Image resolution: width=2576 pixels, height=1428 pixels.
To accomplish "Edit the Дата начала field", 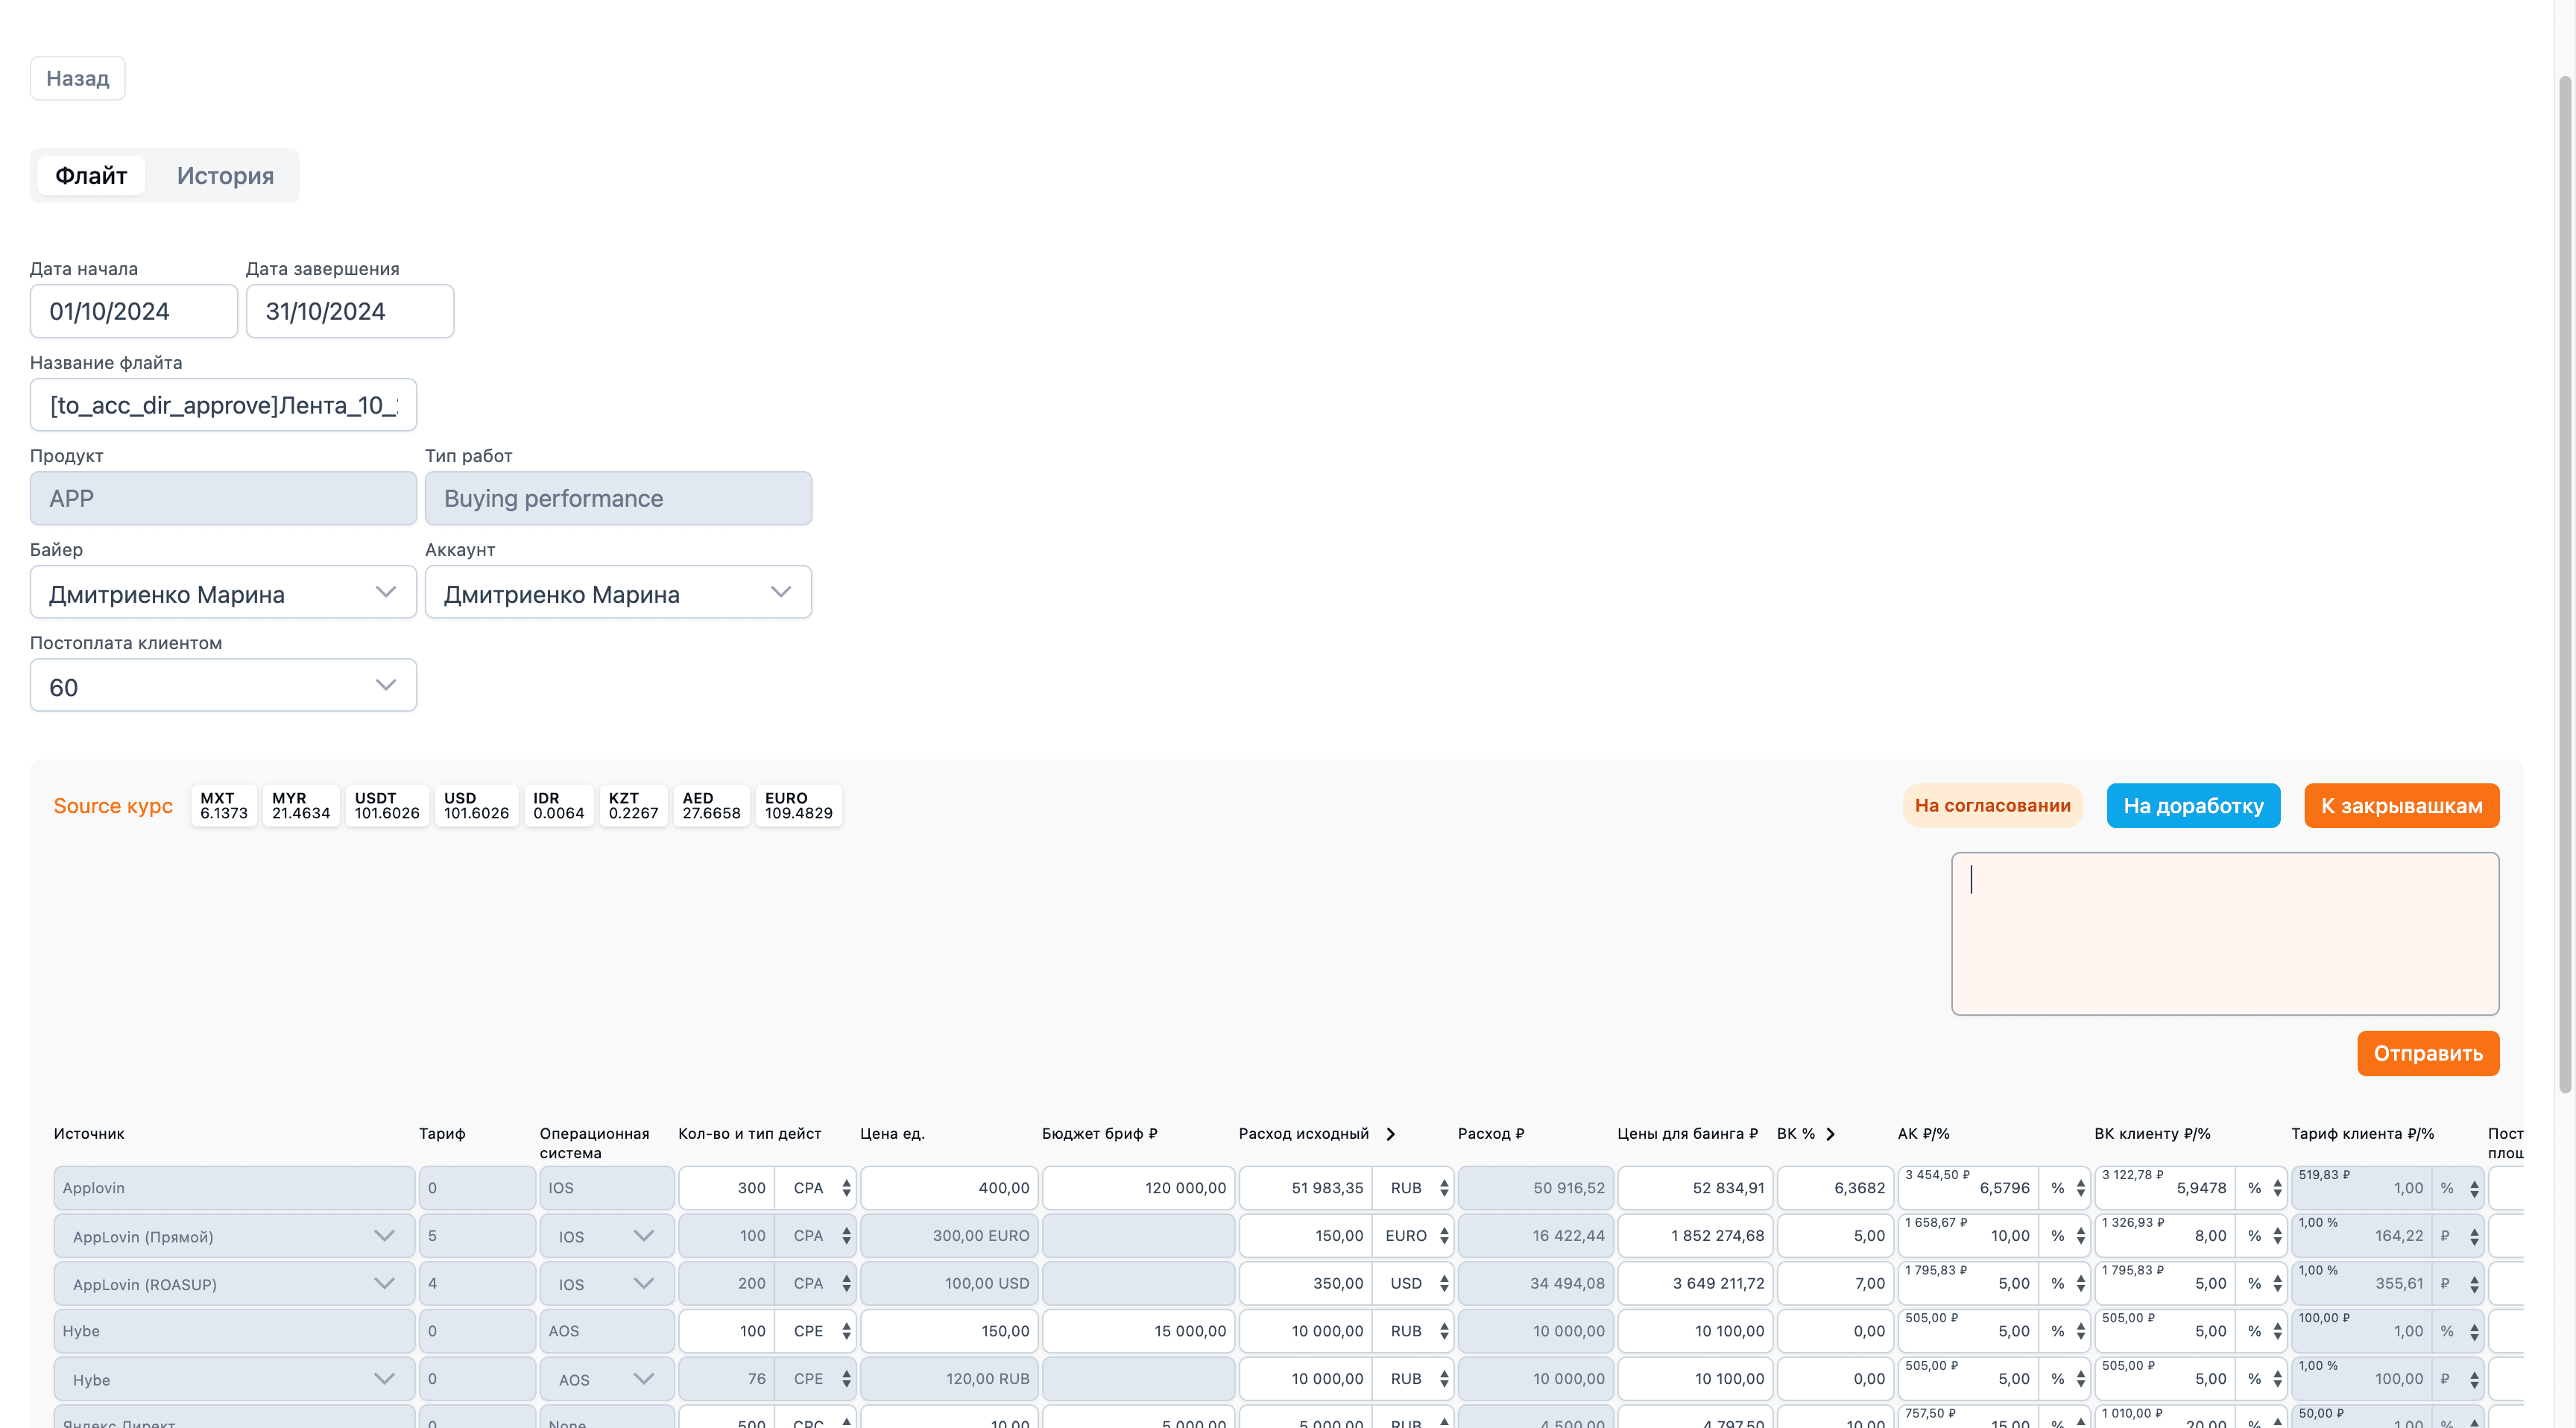I will tap(134, 311).
